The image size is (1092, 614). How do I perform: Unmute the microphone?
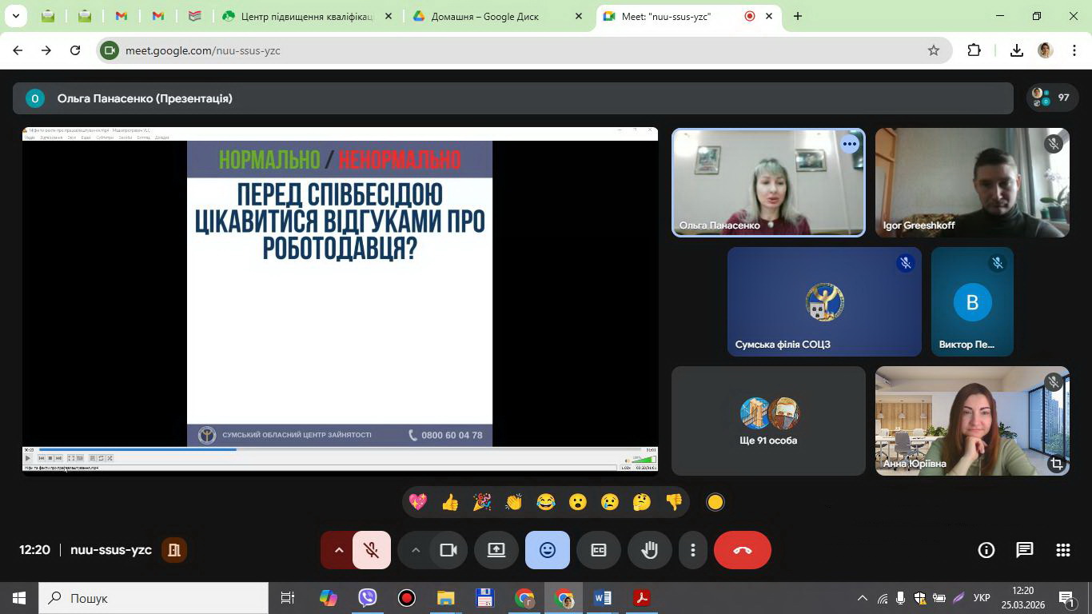point(371,550)
